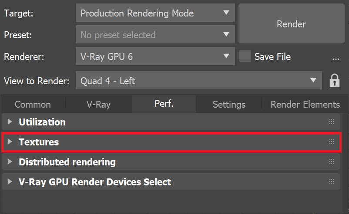
Task: Enable the Save File checkbox
Action: point(245,56)
